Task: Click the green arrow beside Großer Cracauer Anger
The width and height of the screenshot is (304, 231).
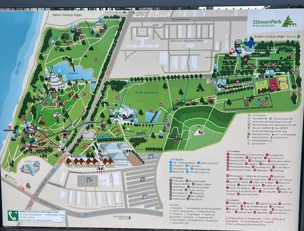Action: 298,37
